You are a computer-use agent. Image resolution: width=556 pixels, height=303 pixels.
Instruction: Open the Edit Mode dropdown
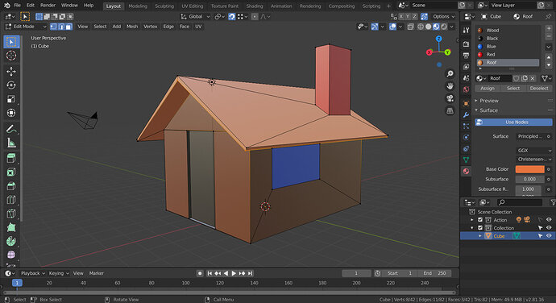(x=27, y=27)
